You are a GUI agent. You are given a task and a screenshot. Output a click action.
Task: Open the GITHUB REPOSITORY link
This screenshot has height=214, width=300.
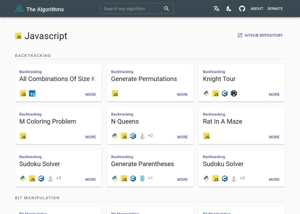[260, 35]
